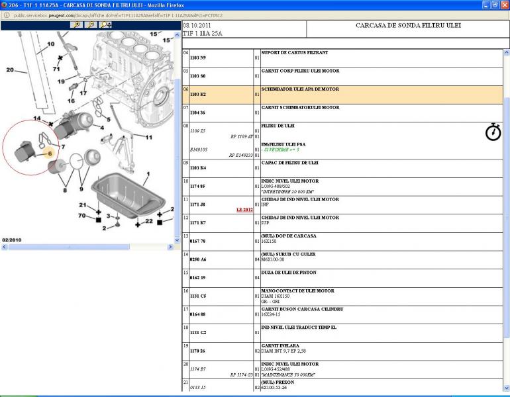Select part number 1103 S0
This screenshot has width=510, height=397.
(x=198, y=76)
